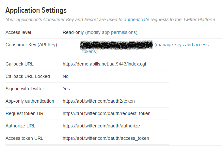Screen dimensions: 222x146
Task: Click the Access token URL label
Action: [x=24, y=138]
